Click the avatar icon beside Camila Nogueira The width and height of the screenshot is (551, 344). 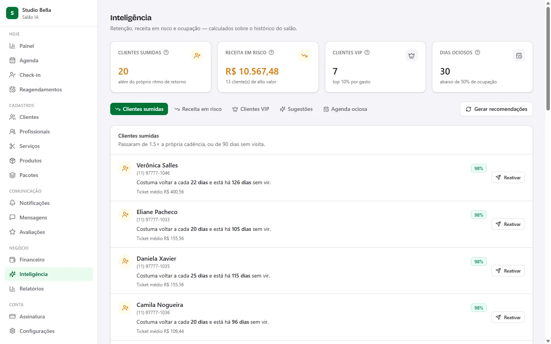(x=125, y=308)
